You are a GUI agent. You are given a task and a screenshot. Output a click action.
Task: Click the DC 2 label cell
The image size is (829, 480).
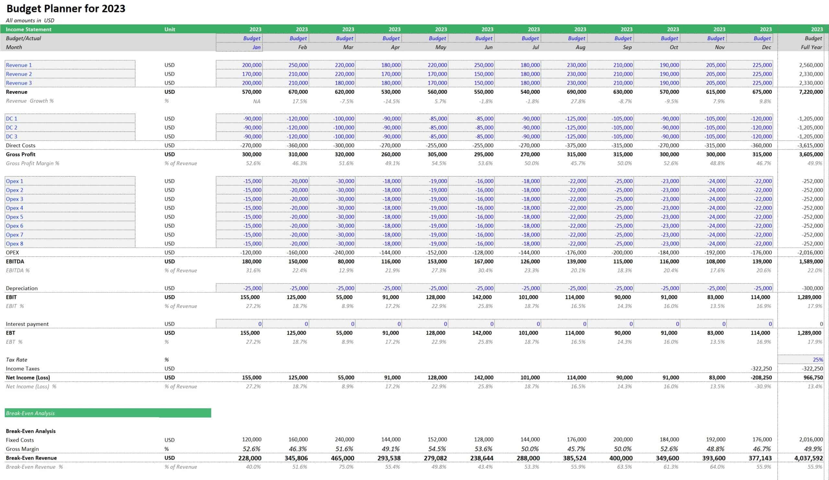[70, 127]
